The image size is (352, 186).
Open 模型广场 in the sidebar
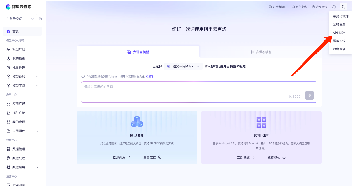[x=19, y=50]
